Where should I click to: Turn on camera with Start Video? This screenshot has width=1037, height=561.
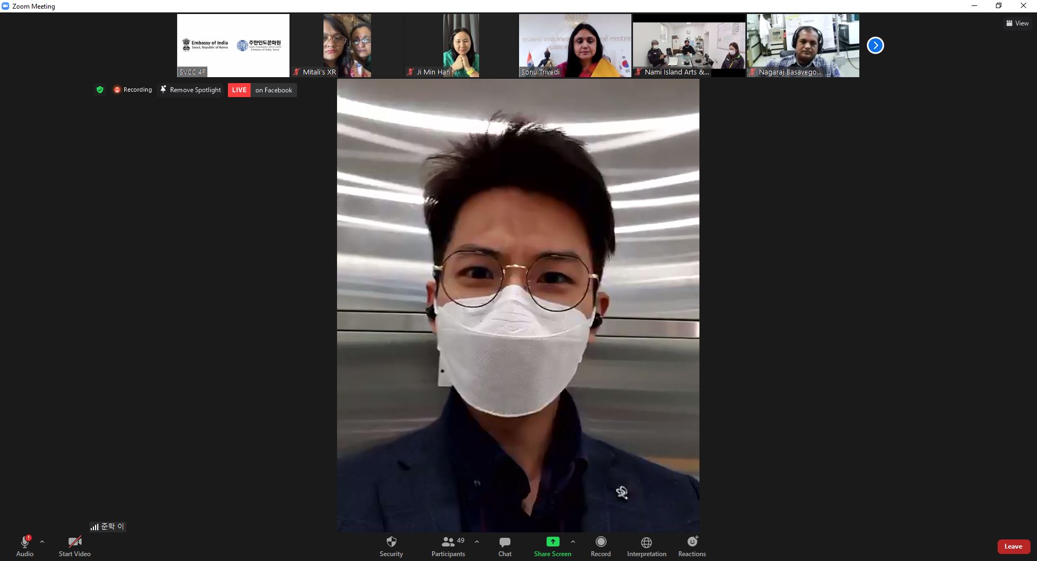(75, 546)
